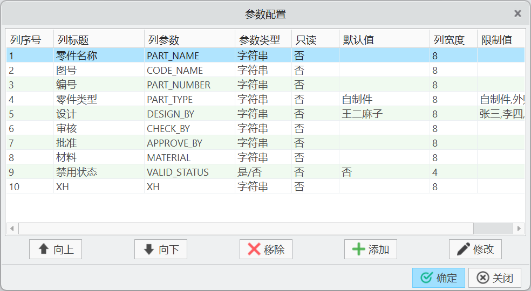Viewport: 531px width, 291px height.
Task: Click the 列参数 column header
Action: (164, 40)
